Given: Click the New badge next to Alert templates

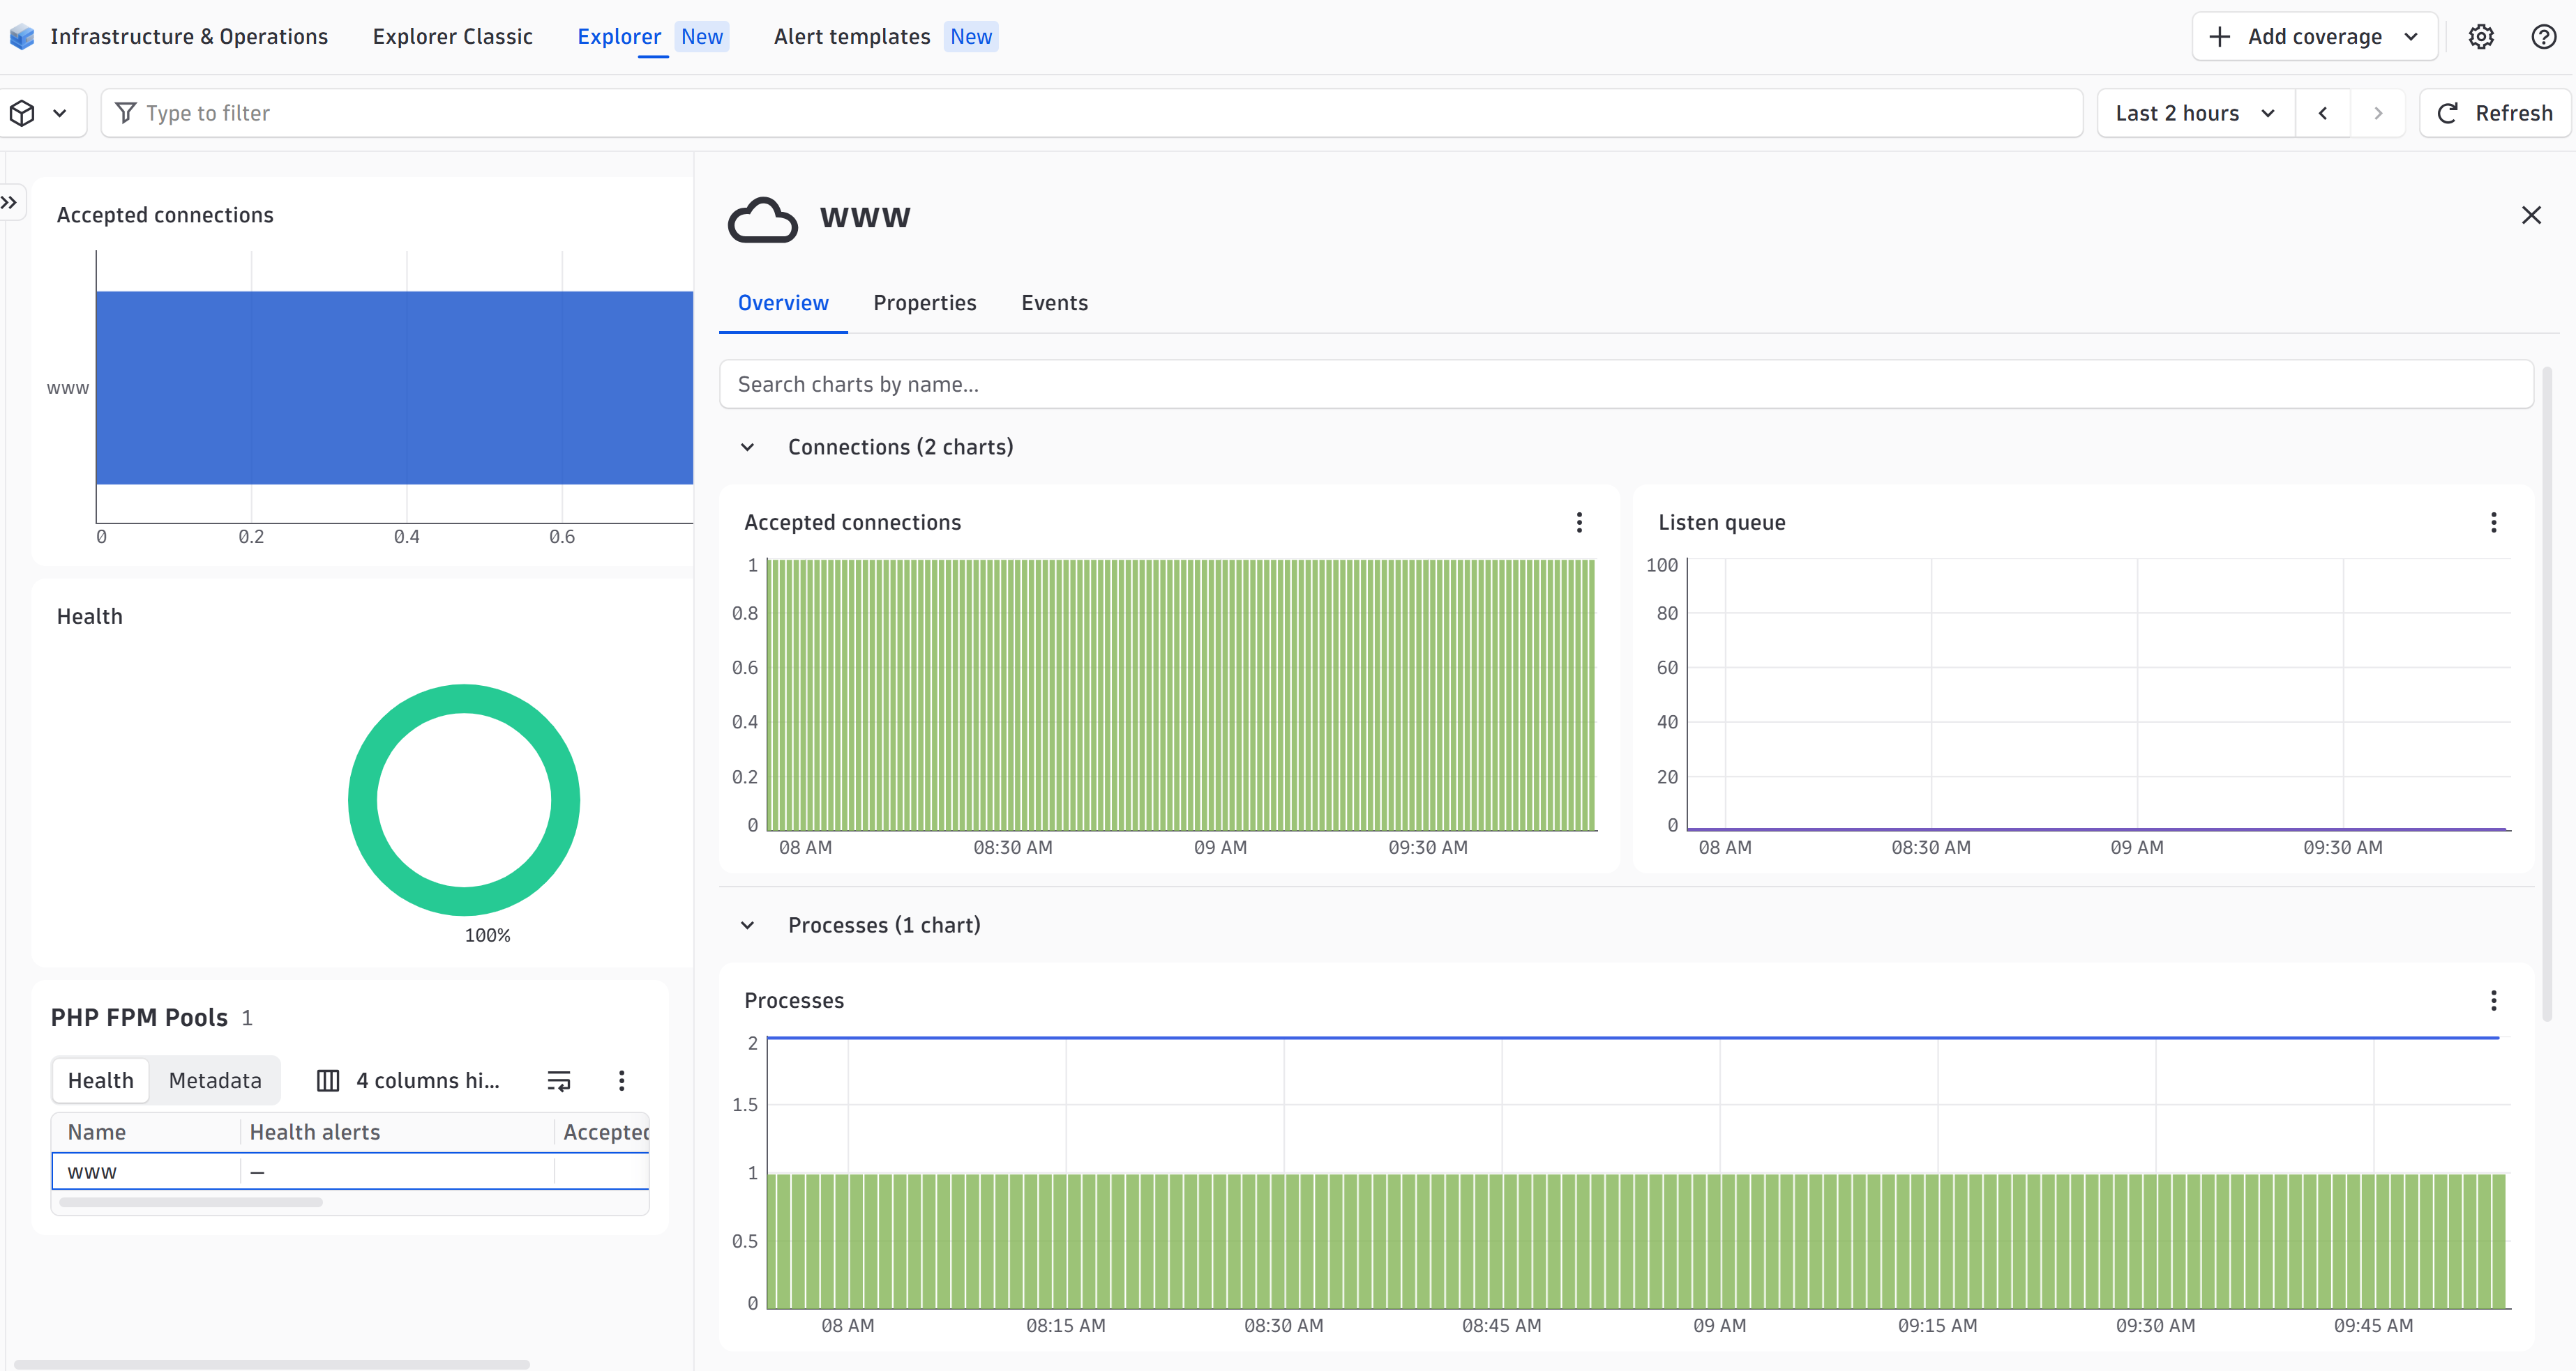Looking at the screenshot, I should tap(971, 37).
